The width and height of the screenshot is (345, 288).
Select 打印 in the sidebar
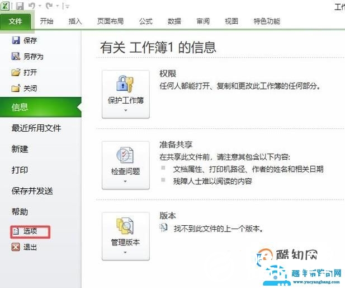[x=20, y=170]
